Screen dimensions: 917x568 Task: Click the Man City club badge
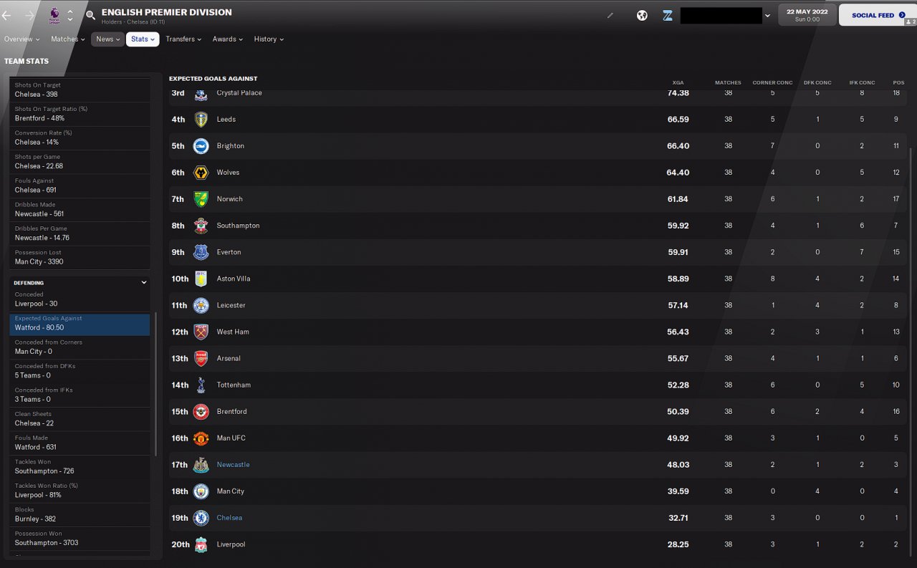(x=201, y=491)
